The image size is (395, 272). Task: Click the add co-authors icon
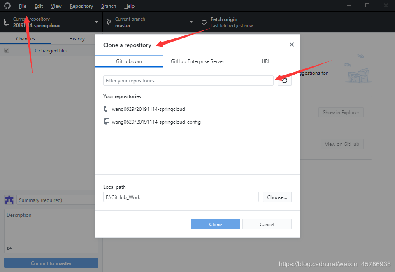coord(9,248)
